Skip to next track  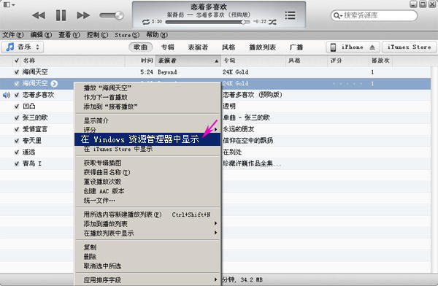coord(83,15)
